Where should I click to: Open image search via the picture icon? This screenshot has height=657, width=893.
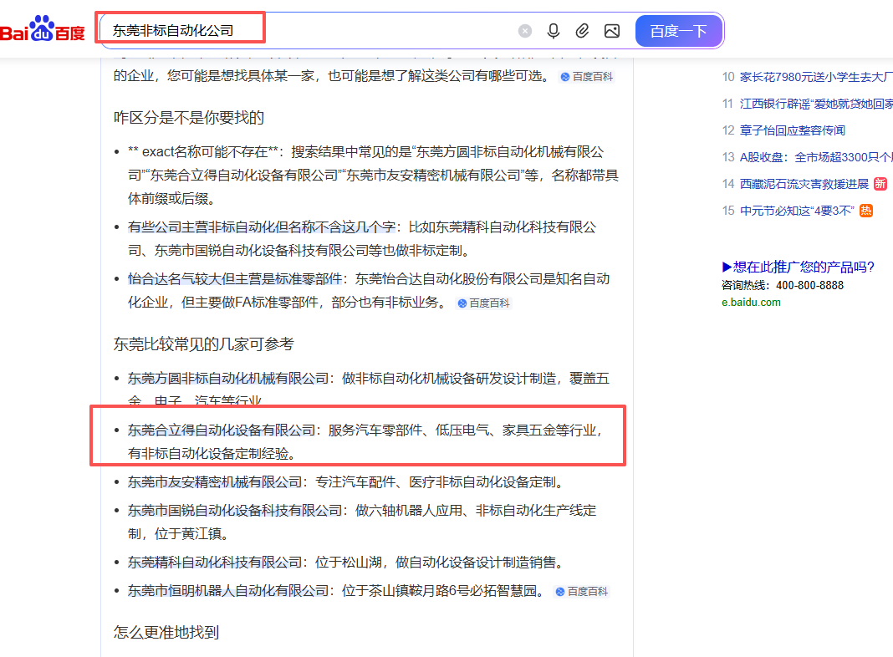tap(612, 31)
